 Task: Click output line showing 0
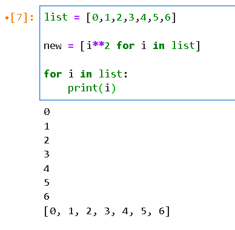47,112
